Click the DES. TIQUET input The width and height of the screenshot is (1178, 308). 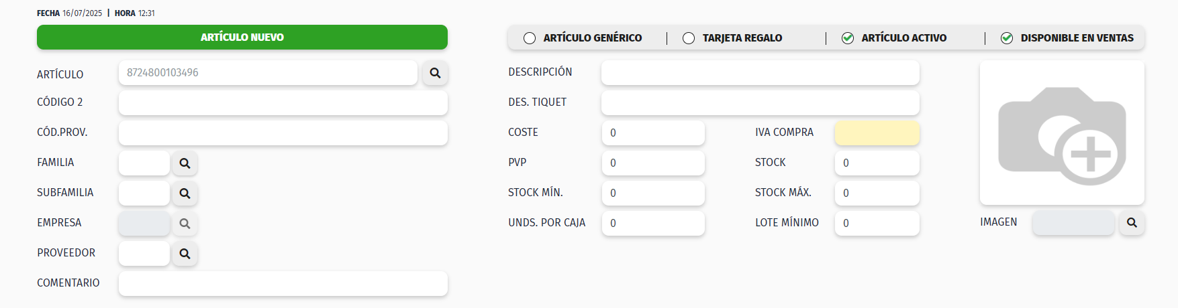tap(760, 103)
